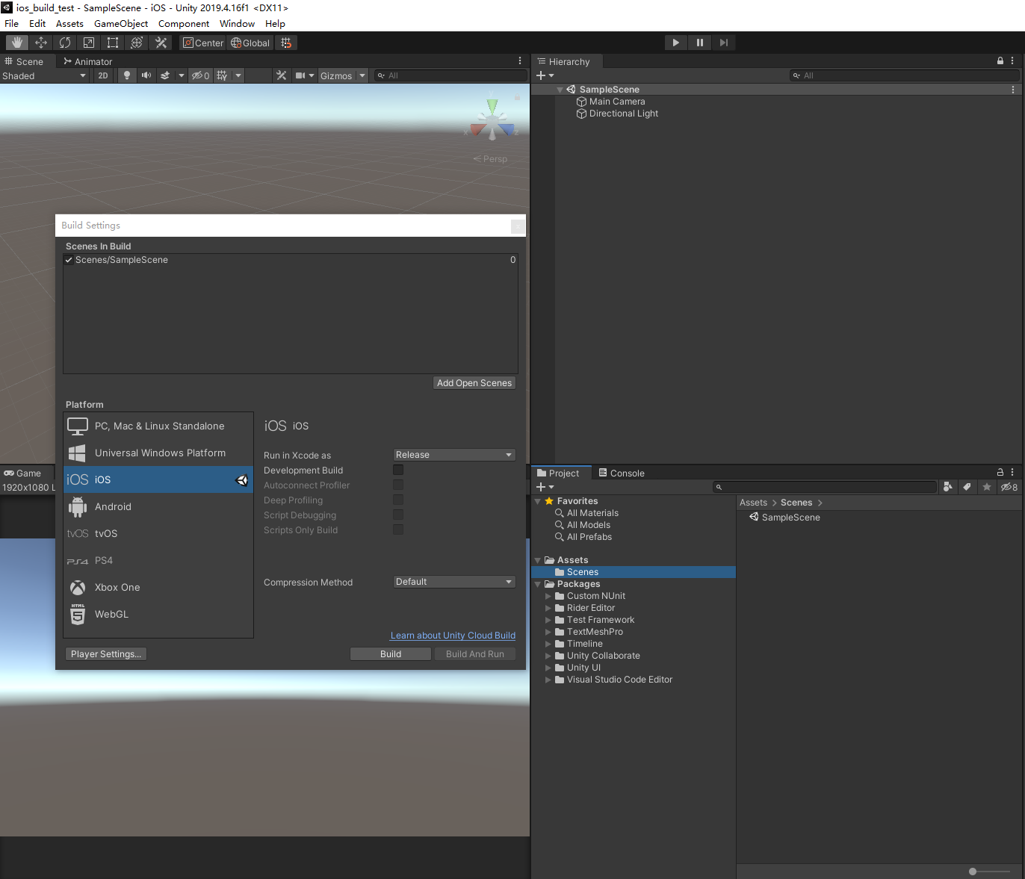Close the Build Settings window

[517, 226]
